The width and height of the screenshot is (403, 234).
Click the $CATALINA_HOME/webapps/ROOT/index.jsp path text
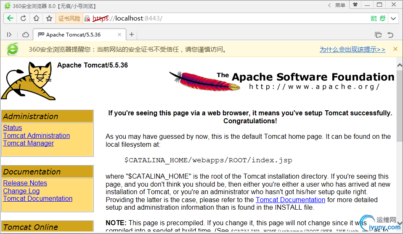pos(208,160)
